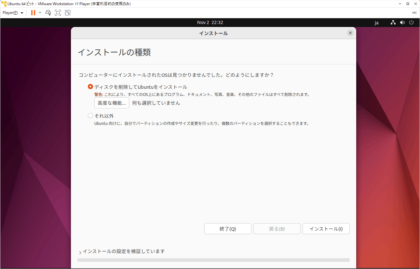Click the volume speaker icon in the top bar
Image resolution: width=420 pixels, height=269 pixels.
(x=402, y=22)
